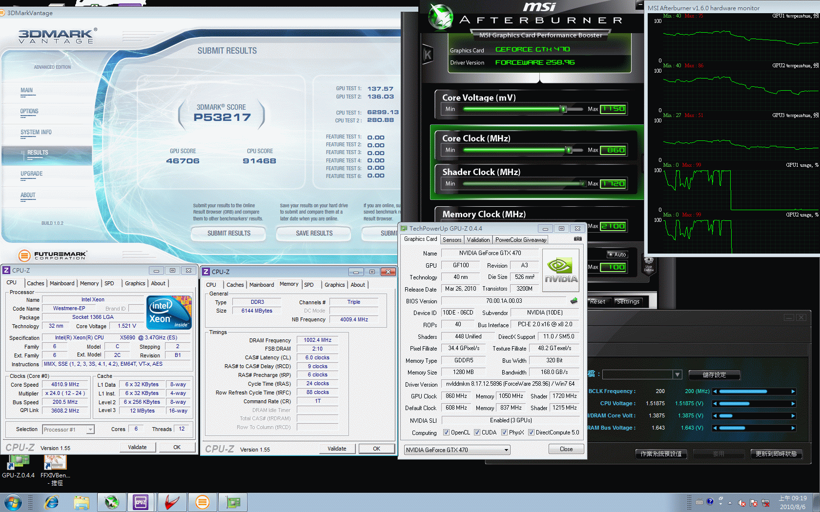This screenshot has height=512, width=820.
Task: Open Graphics tab in right CPU-Z window
Action: (x=335, y=285)
